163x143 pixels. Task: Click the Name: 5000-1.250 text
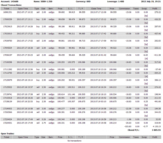click(x=43, y=2)
